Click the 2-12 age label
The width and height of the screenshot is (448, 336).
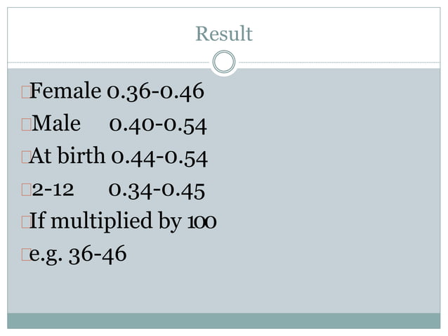53,190
